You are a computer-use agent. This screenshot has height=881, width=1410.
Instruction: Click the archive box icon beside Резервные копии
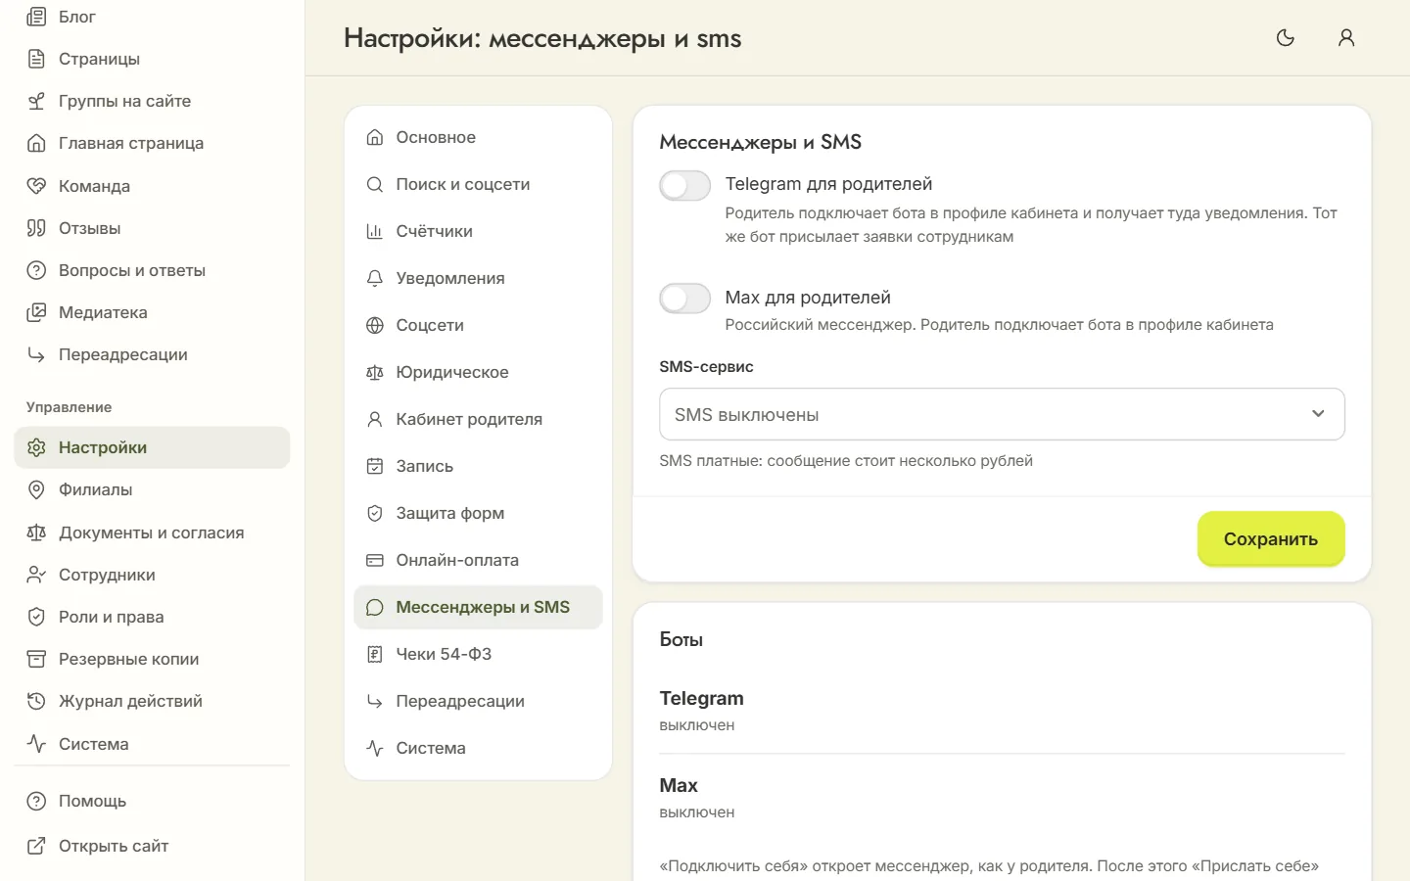pos(36,659)
